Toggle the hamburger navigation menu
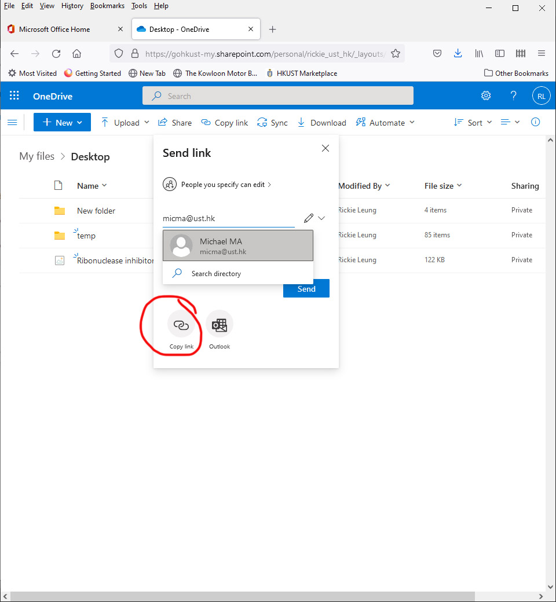 coord(12,122)
